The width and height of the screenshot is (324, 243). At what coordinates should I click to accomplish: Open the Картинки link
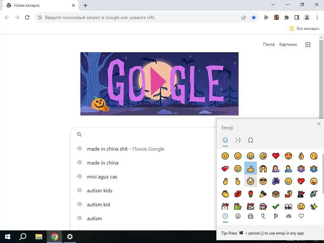(288, 44)
